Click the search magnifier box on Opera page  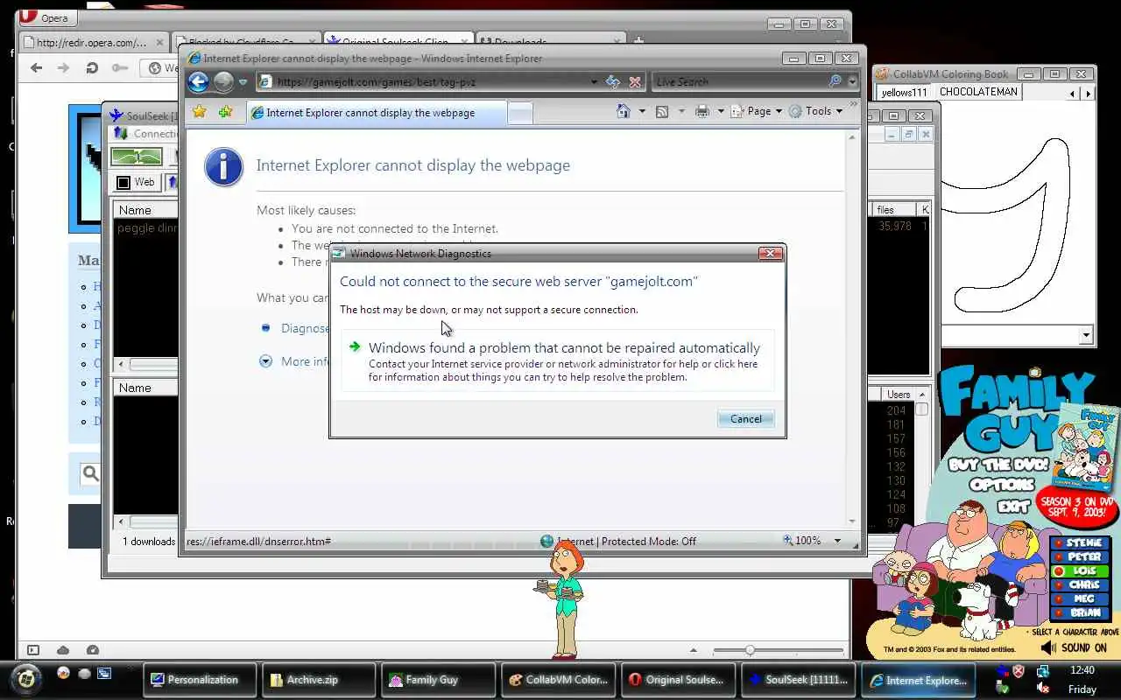(90, 473)
